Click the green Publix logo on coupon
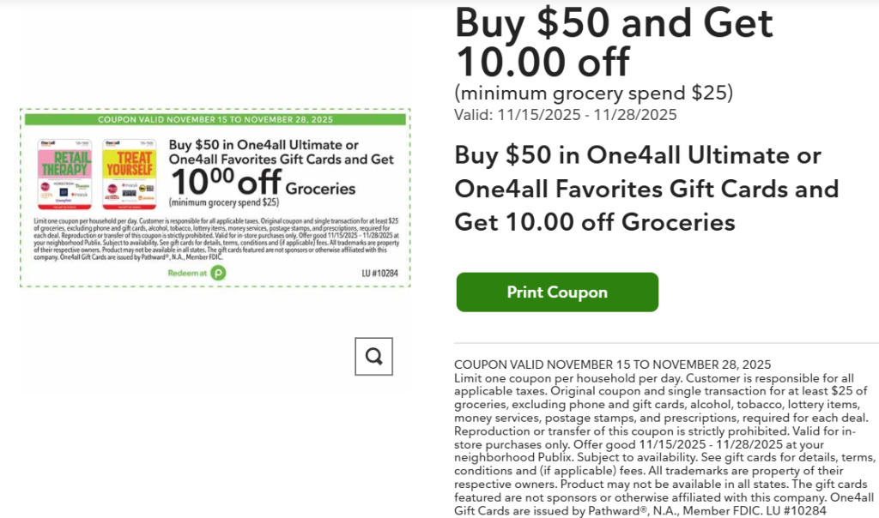 point(218,273)
